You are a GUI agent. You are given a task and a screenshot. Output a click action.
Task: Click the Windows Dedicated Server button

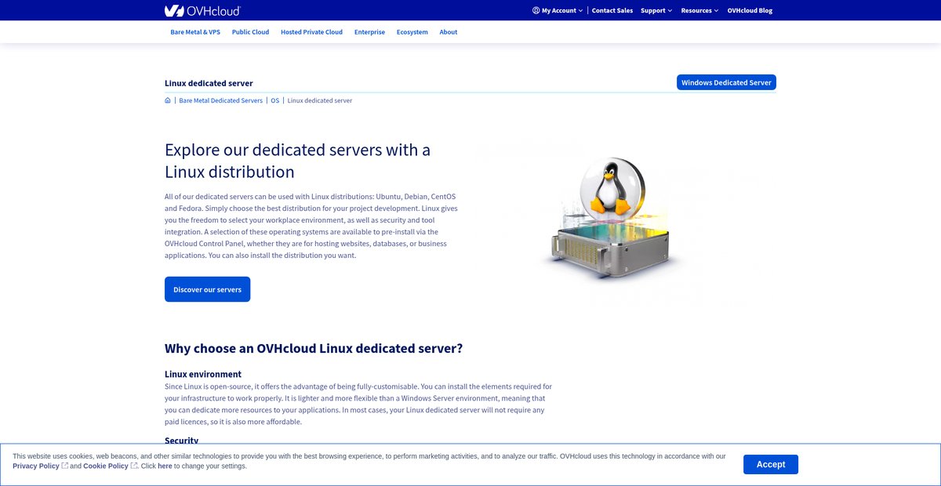[726, 82]
